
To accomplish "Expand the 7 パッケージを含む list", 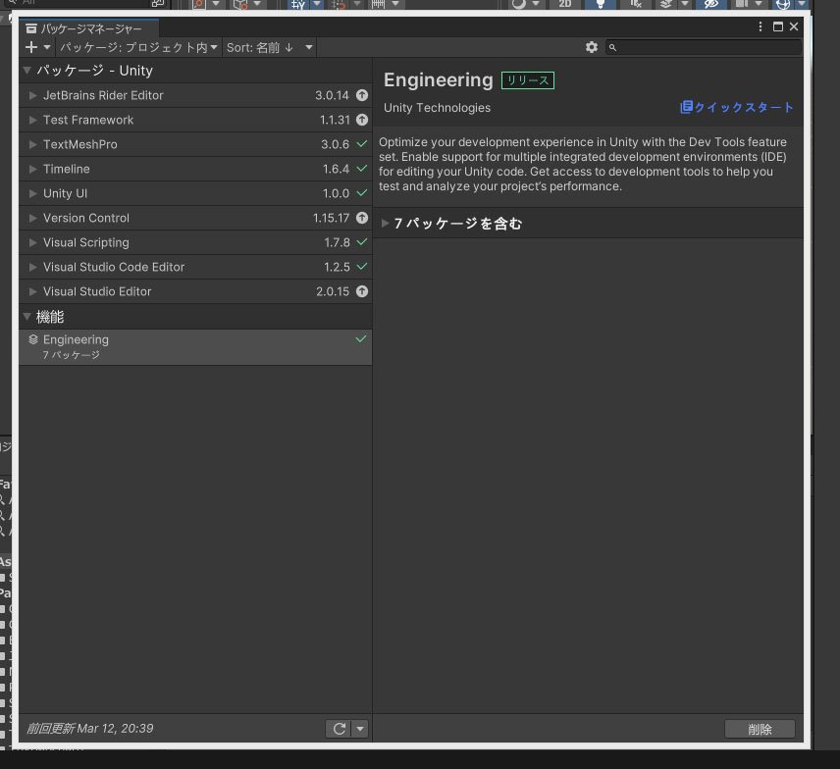I will (385, 224).
